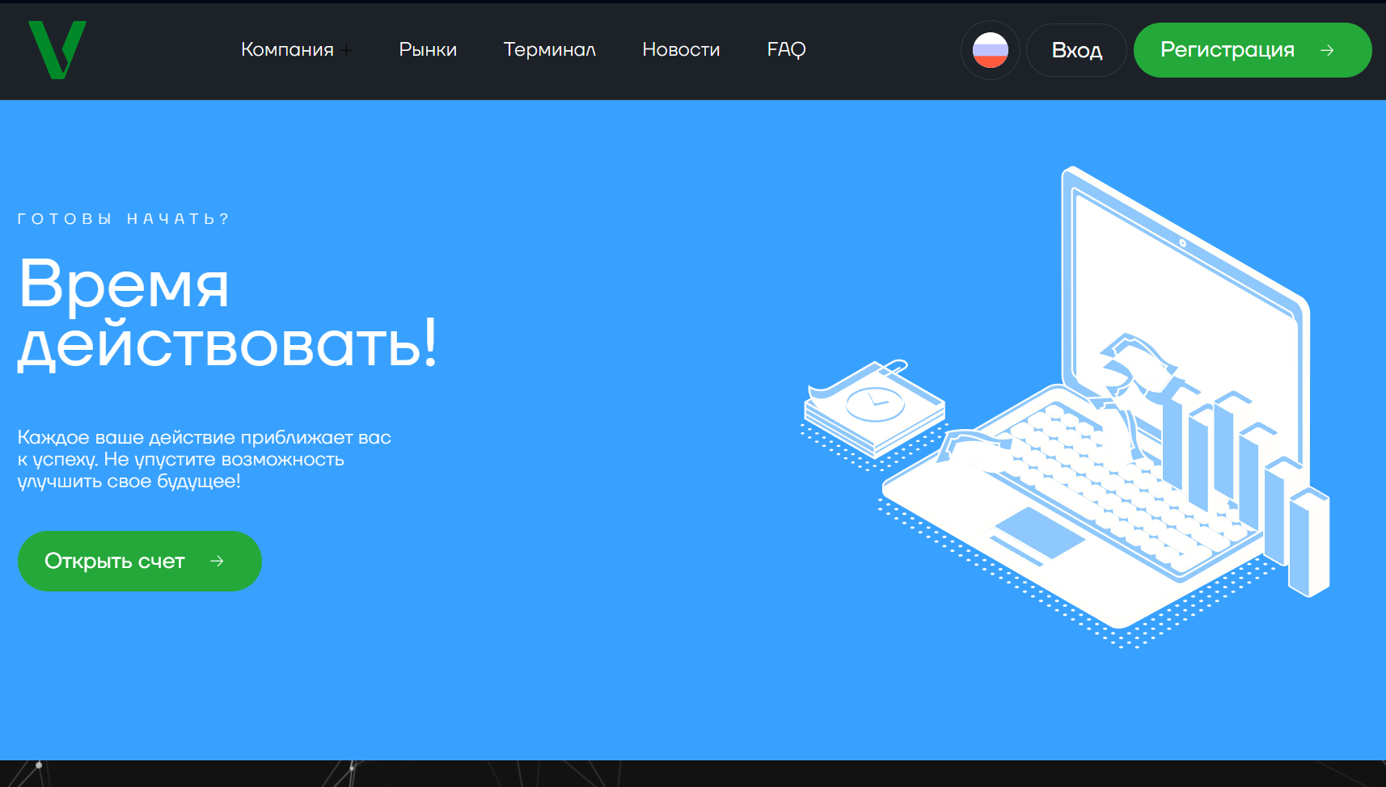Open the FAQ page
1386x787 pixels.
(786, 50)
